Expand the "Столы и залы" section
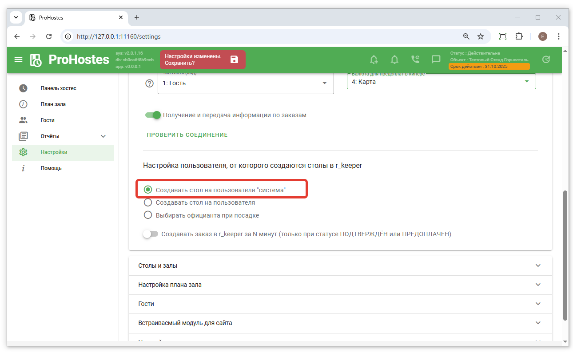 point(340,266)
